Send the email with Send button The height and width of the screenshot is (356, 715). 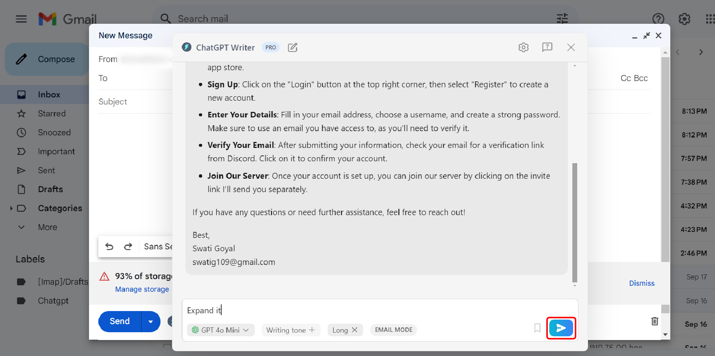(x=120, y=321)
